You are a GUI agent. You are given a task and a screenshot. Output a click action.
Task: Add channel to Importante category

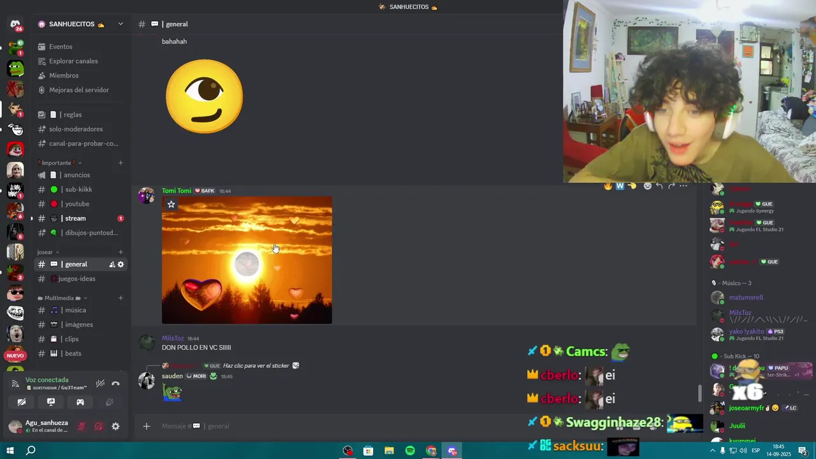120,163
